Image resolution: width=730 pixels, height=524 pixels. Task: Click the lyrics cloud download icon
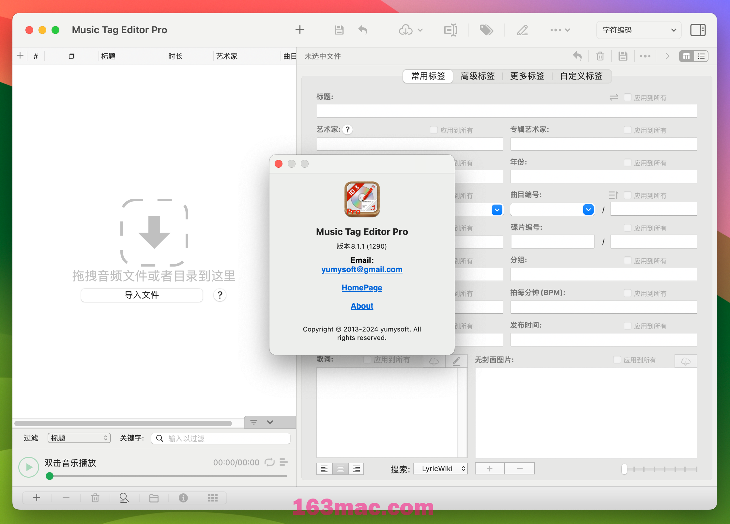(x=434, y=361)
